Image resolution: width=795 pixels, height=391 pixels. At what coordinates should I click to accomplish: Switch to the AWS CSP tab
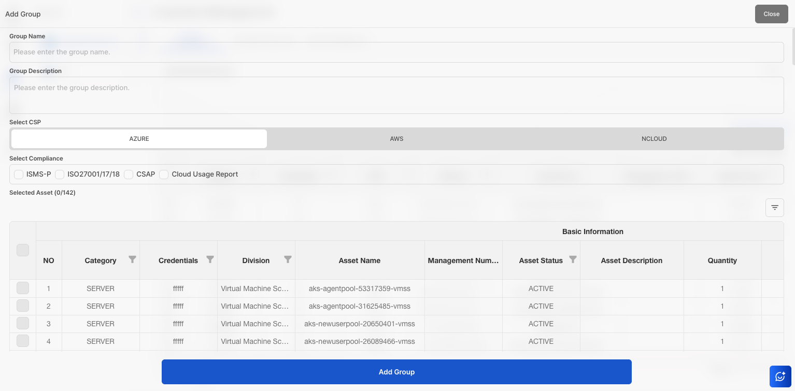coord(396,139)
